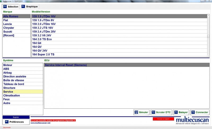Screen dimensions: 212x129
Task: Select Fiat in the Marque list
Action: (6, 20)
